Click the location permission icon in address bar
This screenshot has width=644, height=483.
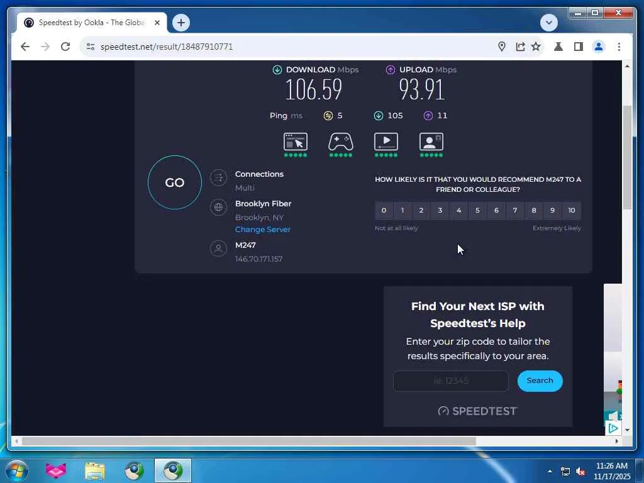501,47
